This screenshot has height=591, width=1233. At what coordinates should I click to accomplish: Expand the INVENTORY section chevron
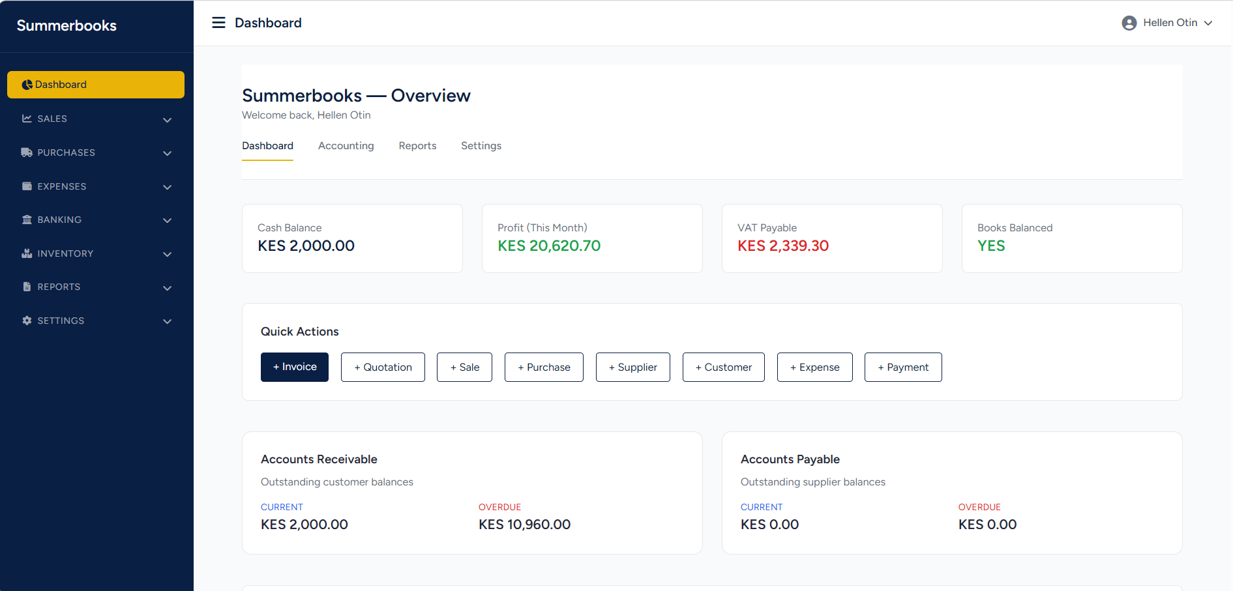tap(167, 255)
